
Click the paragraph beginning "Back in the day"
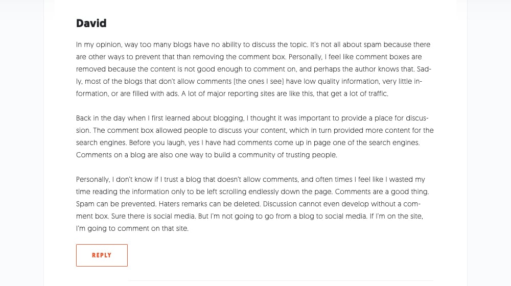point(254,136)
